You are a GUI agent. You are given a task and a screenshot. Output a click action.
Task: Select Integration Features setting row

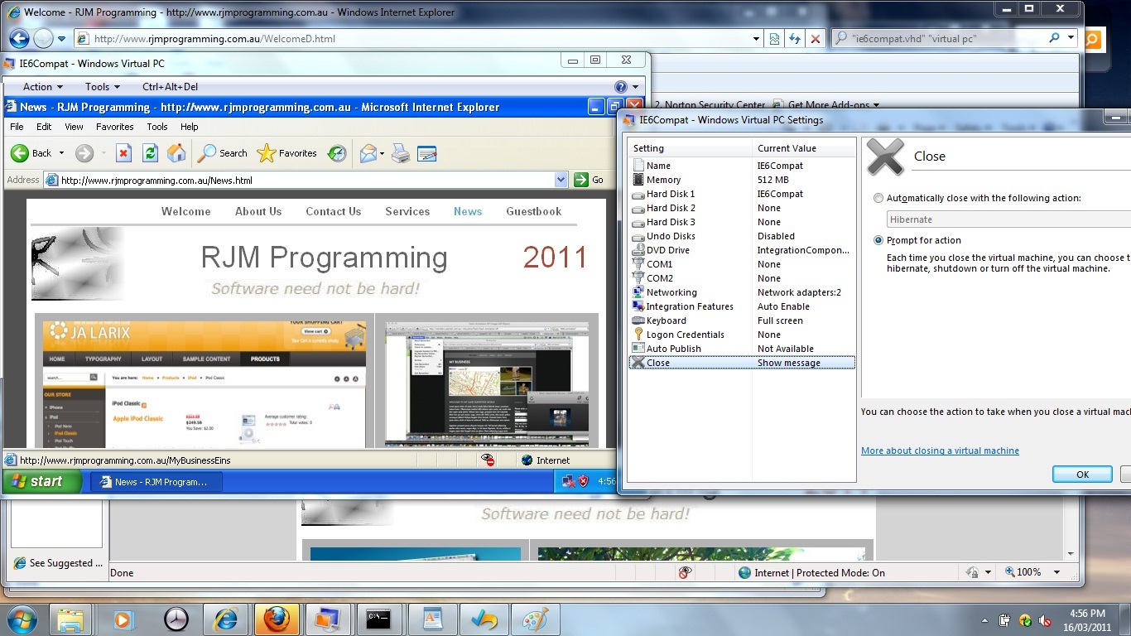[742, 306]
